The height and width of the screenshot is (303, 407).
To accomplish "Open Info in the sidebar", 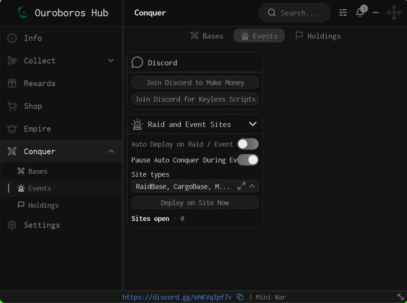I will [61, 38].
